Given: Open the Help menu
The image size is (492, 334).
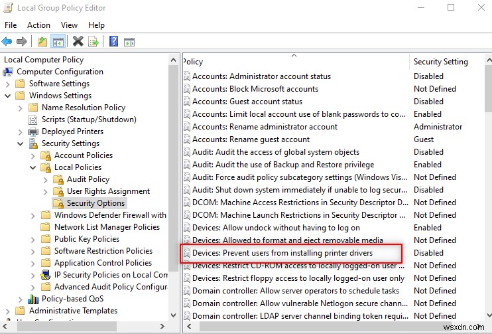Looking at the screenshot, I should pyautogui.click(x=96, y=25).
